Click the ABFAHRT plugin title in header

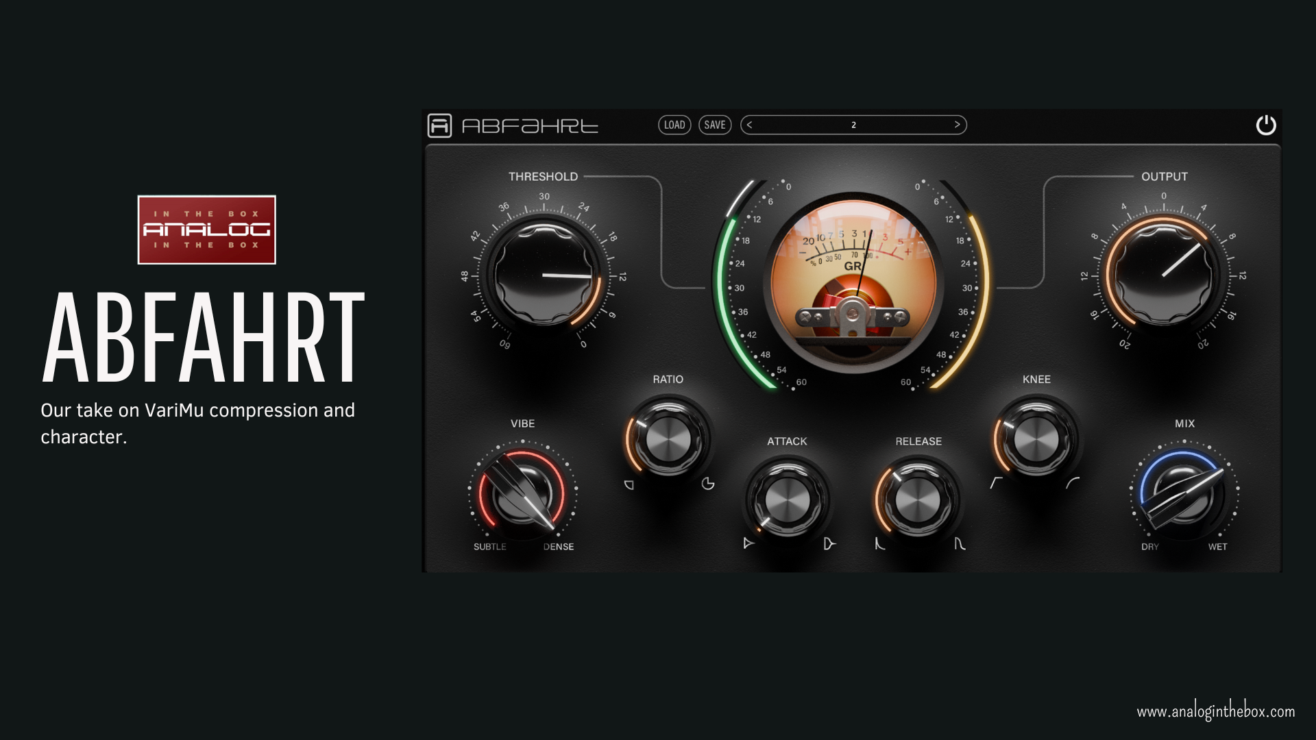click(530, 126)
